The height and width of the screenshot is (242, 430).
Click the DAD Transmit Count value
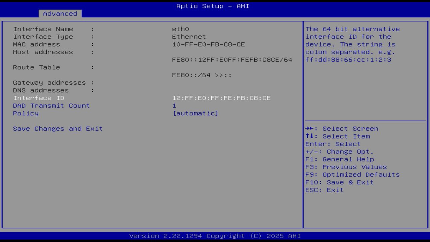tap(174, 106)
